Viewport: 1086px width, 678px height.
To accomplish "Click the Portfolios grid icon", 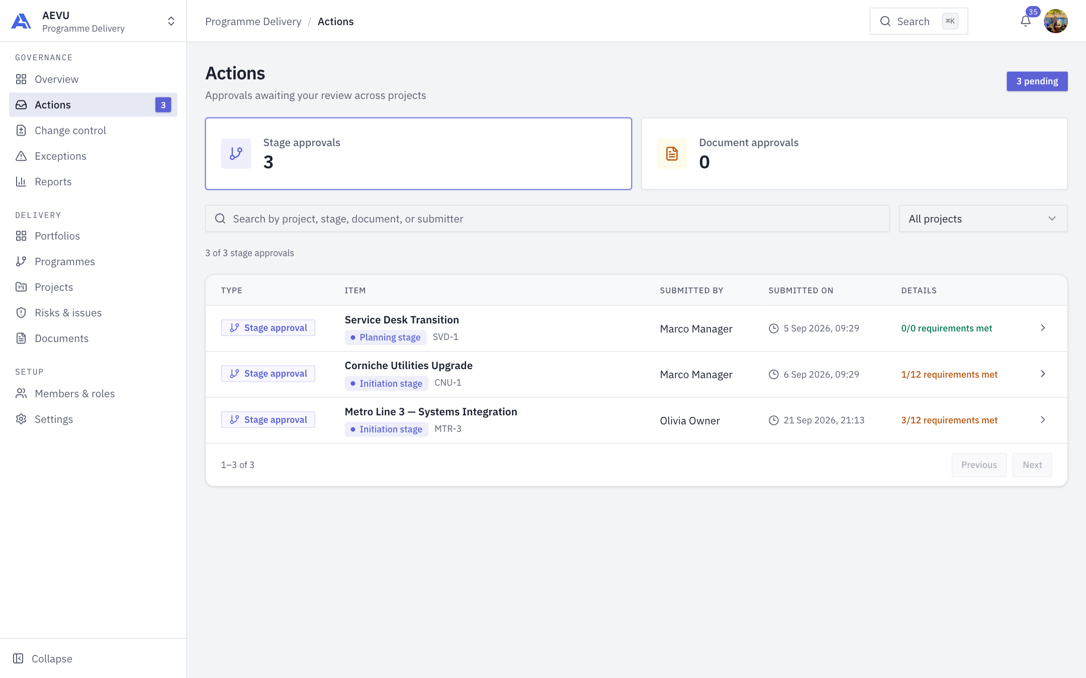I will tap(21, 236).
